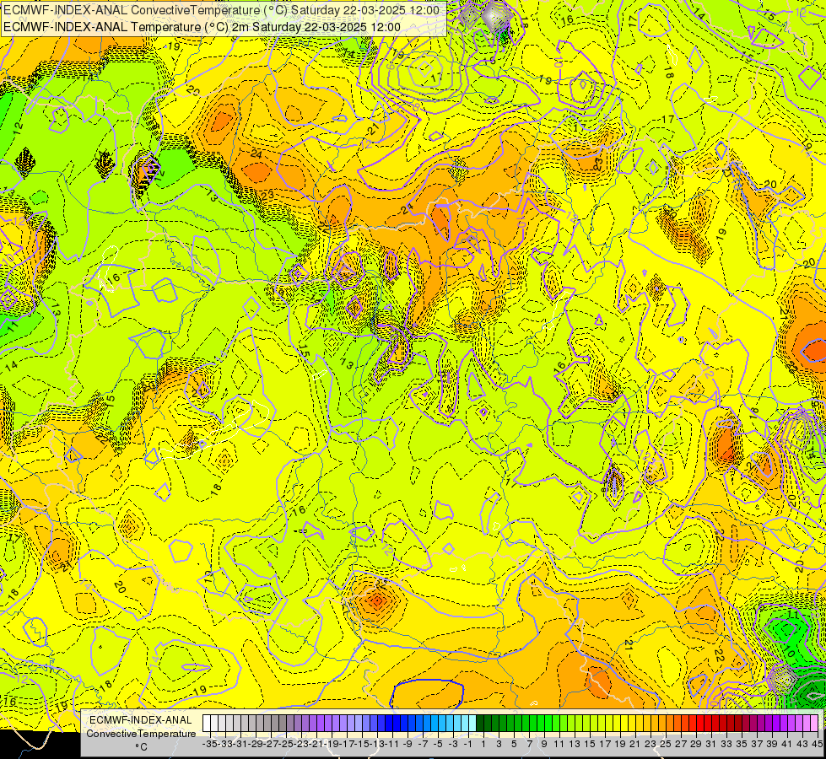
Task: Click the ConvectiveTemperature title line at top
Action: [x=221, y=10]
